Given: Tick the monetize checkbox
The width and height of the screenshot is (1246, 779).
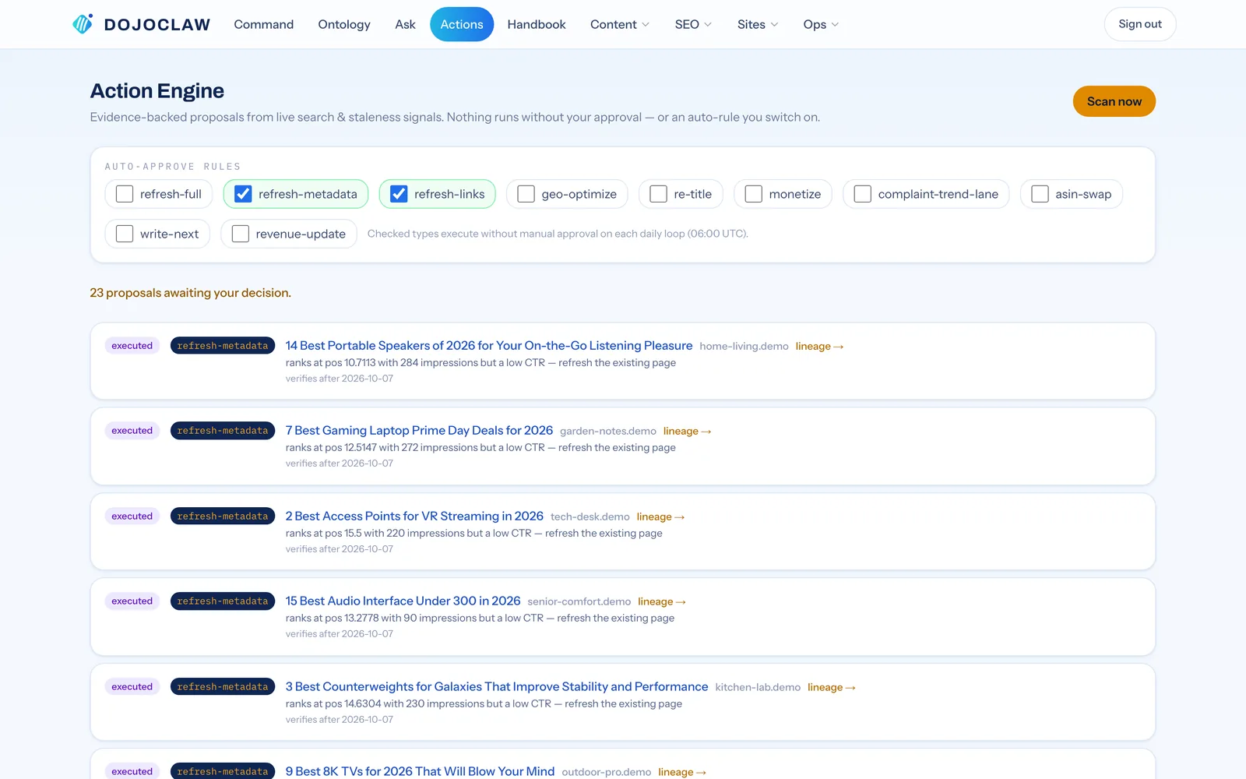Looking at the screenshot, I should [x=753, y=194].
